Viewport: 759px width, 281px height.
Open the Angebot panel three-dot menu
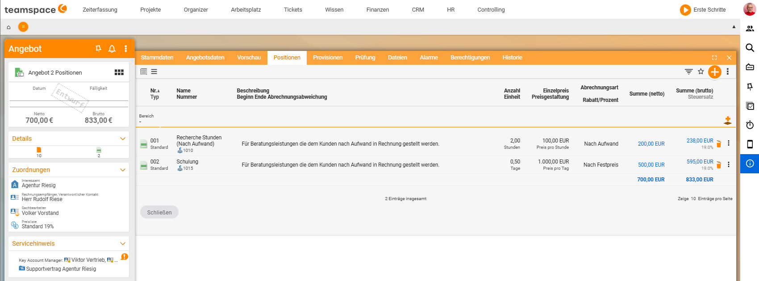(126, 49)
